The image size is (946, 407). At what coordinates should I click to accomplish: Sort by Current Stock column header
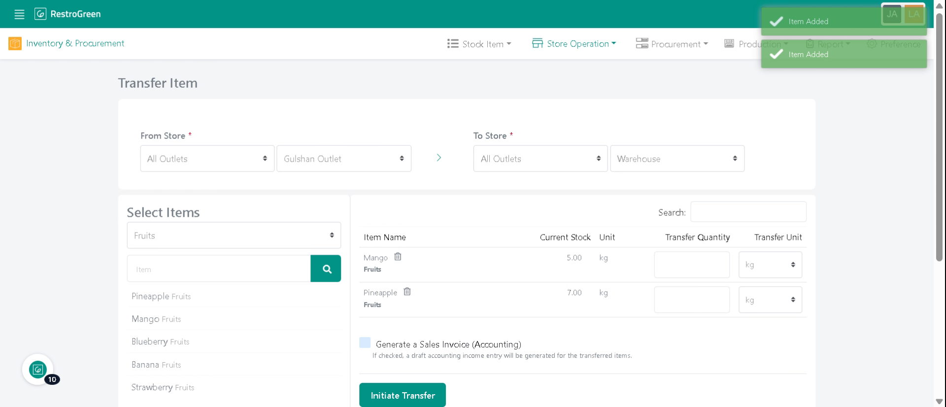tap(565, 237)
